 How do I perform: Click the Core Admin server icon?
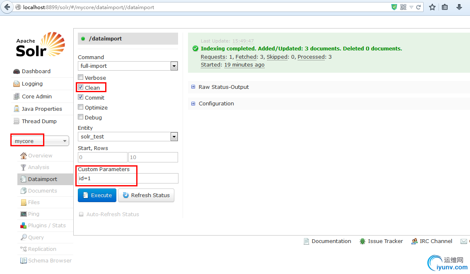17,96
